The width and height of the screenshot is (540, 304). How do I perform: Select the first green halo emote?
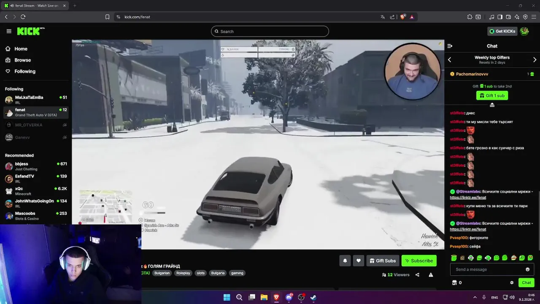point(454,258)
